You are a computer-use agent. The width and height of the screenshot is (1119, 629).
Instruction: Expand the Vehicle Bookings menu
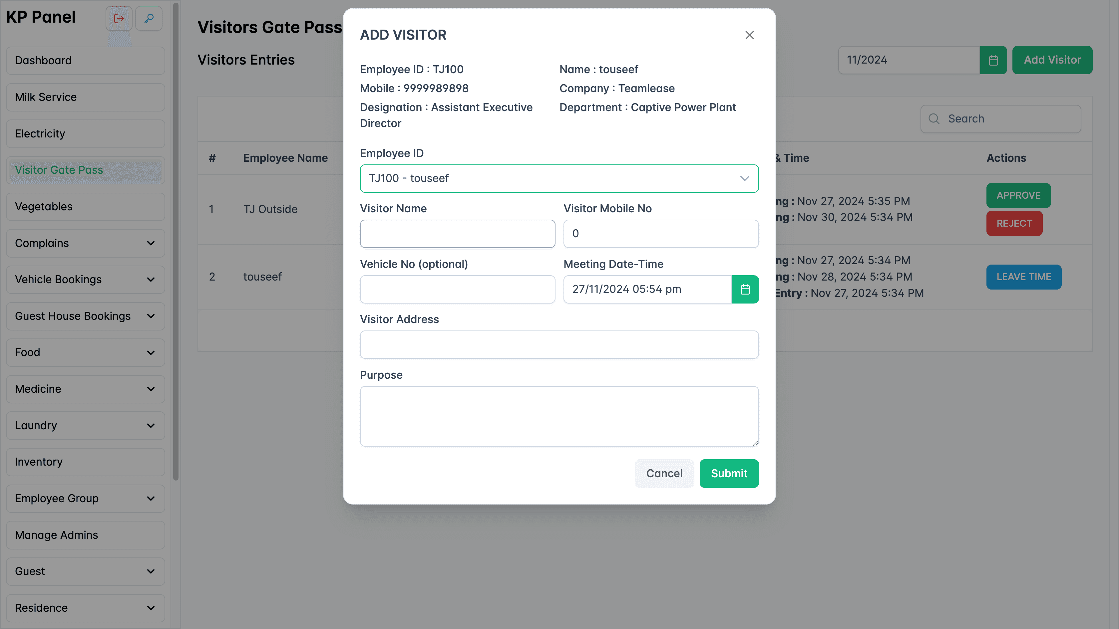pos(151,280)
